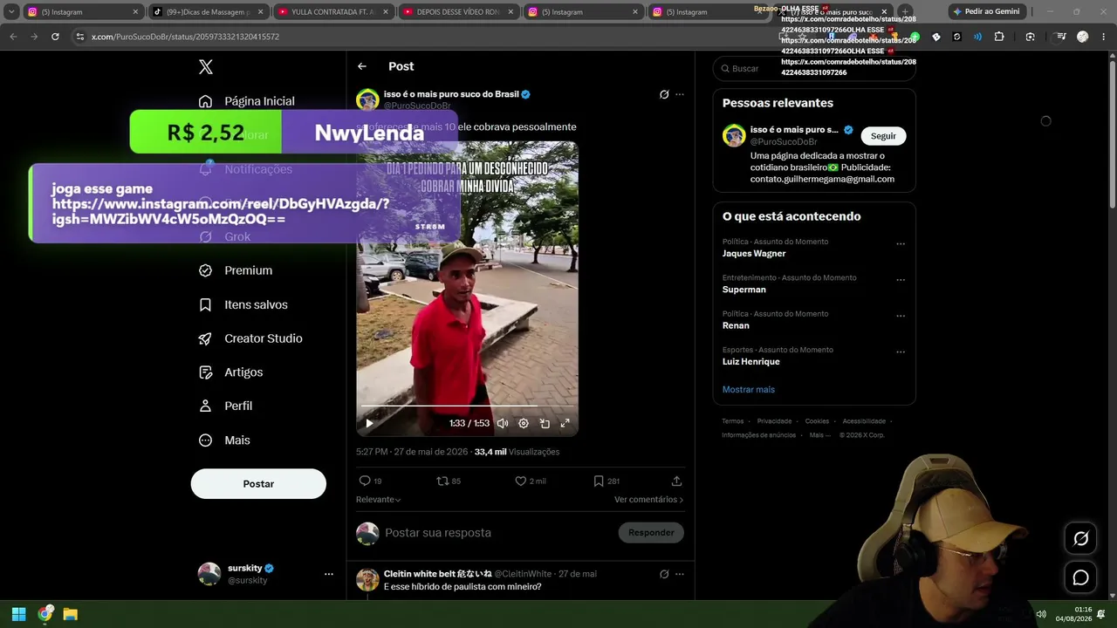This screenshot has height=628, width=1117.
Task: Open Ver comentários link
Action: click(x=649, y=500)
